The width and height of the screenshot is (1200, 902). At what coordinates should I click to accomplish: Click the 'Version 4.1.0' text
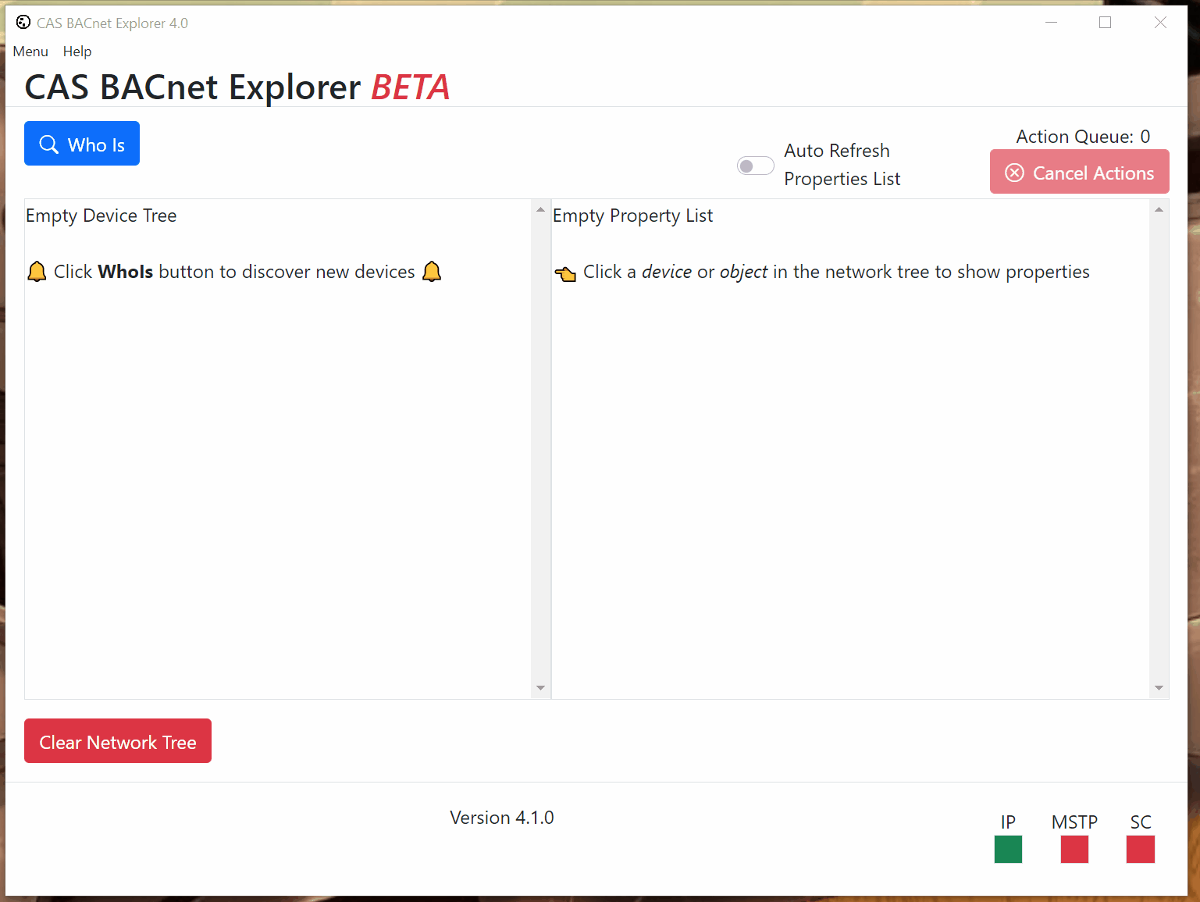click(x=502, y=818)
